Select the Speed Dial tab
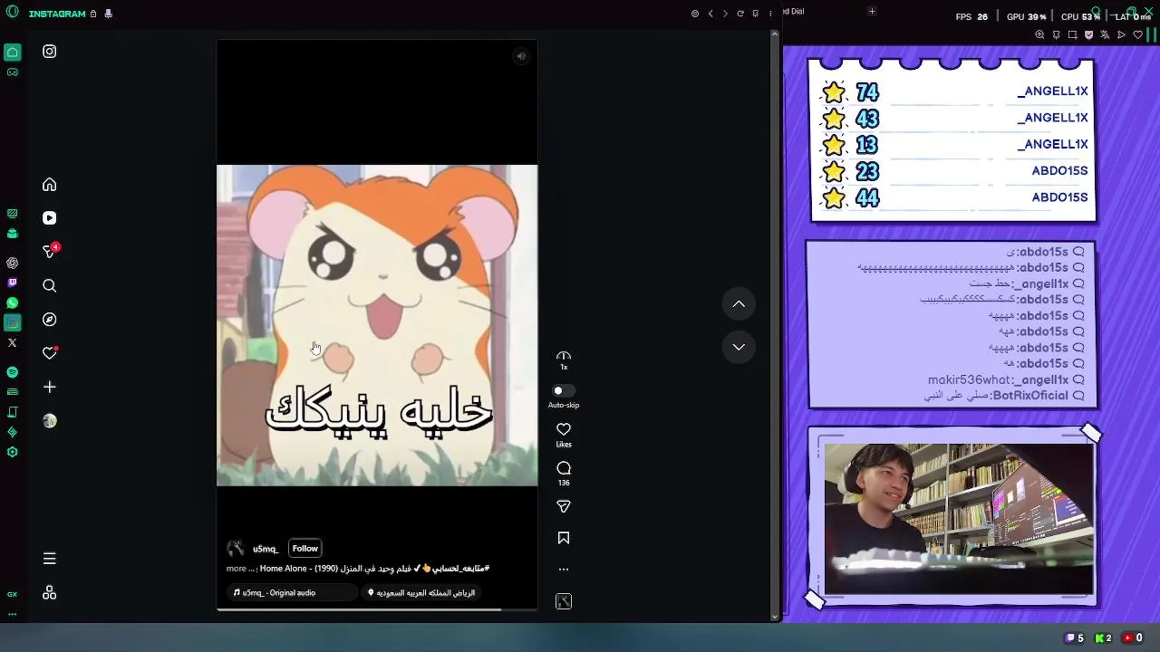The width and height of the screenshot is (1160, 652). click(793, 11)
